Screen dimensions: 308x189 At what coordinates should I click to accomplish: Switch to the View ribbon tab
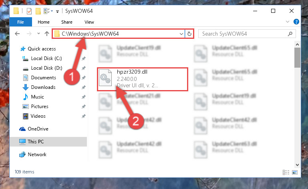[x=89, y=22]
